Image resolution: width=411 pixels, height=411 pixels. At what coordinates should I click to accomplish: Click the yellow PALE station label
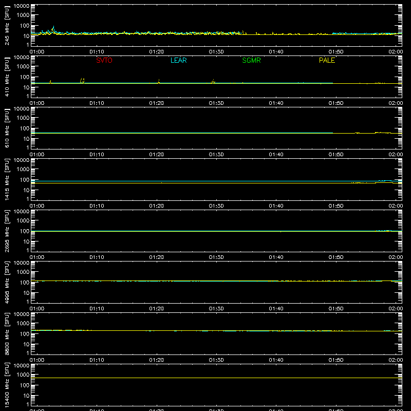pyautogui.click(x=327, y=60)
